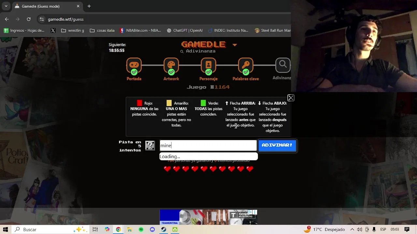Reload the Gamedle page
The height and width of the screenshot is (234, 417).
(x=29, y=19)
